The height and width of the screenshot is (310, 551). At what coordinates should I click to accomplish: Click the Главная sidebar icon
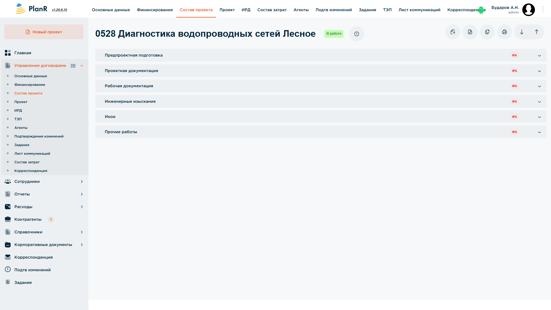[x=8, y=53]
